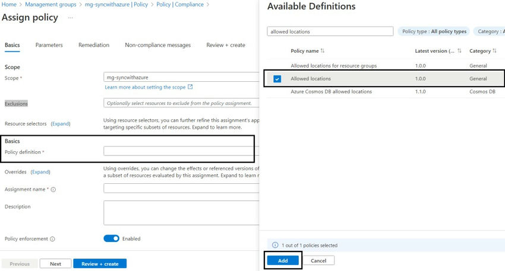Toggle the Policy enforcement switch
This screenshot has height=271, width=505.
pyautogui.click(x=112, y=238)
